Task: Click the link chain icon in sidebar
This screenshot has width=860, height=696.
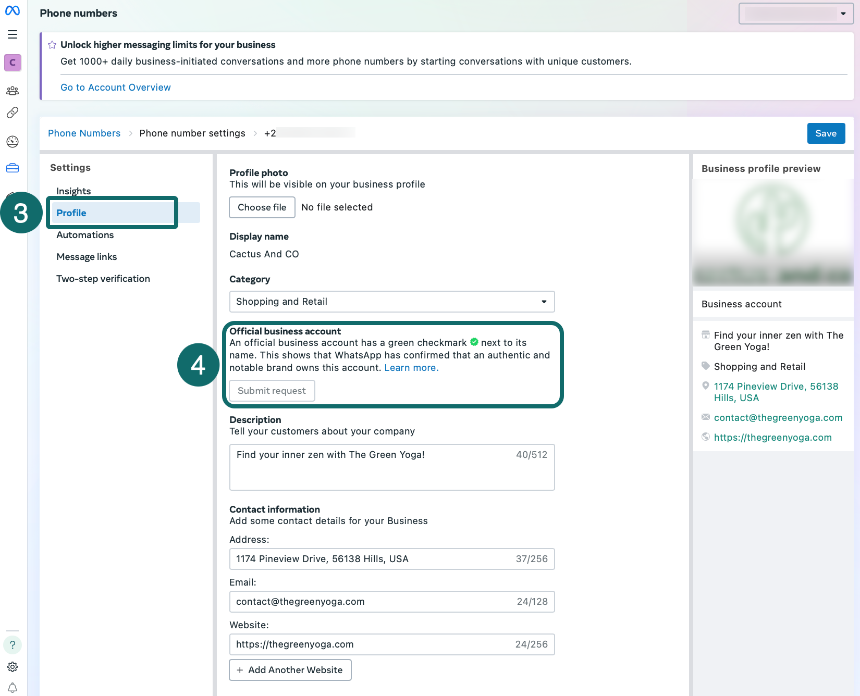Action: (x=13, y=113)
